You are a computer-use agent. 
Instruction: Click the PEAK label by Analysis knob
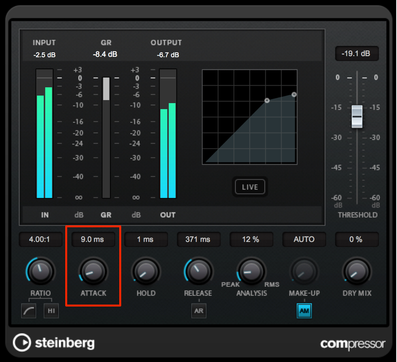tap(230, 285)
